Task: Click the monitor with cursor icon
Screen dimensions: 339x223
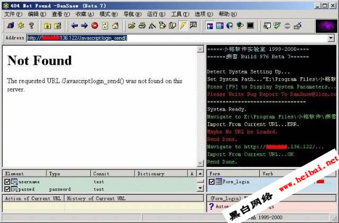Action: [x=267, y=26]
